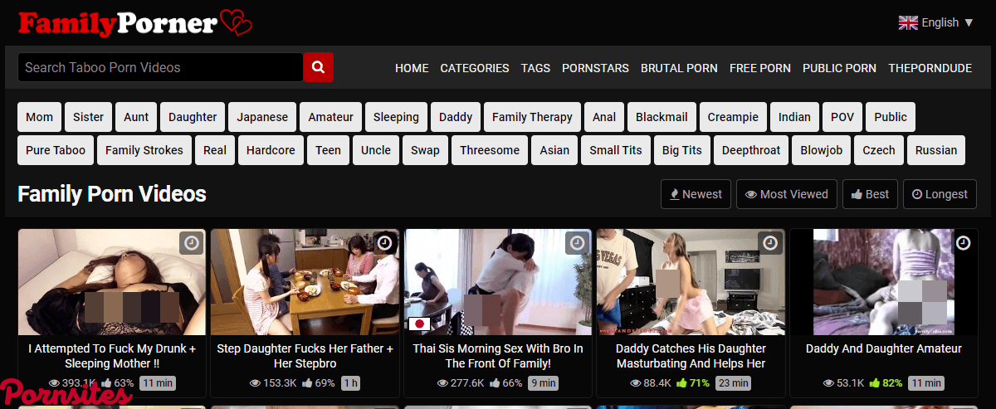Click watch-later clock on the 9 min video
The image size is (996, 409).
pyautogui.click(x=577, y=243)
